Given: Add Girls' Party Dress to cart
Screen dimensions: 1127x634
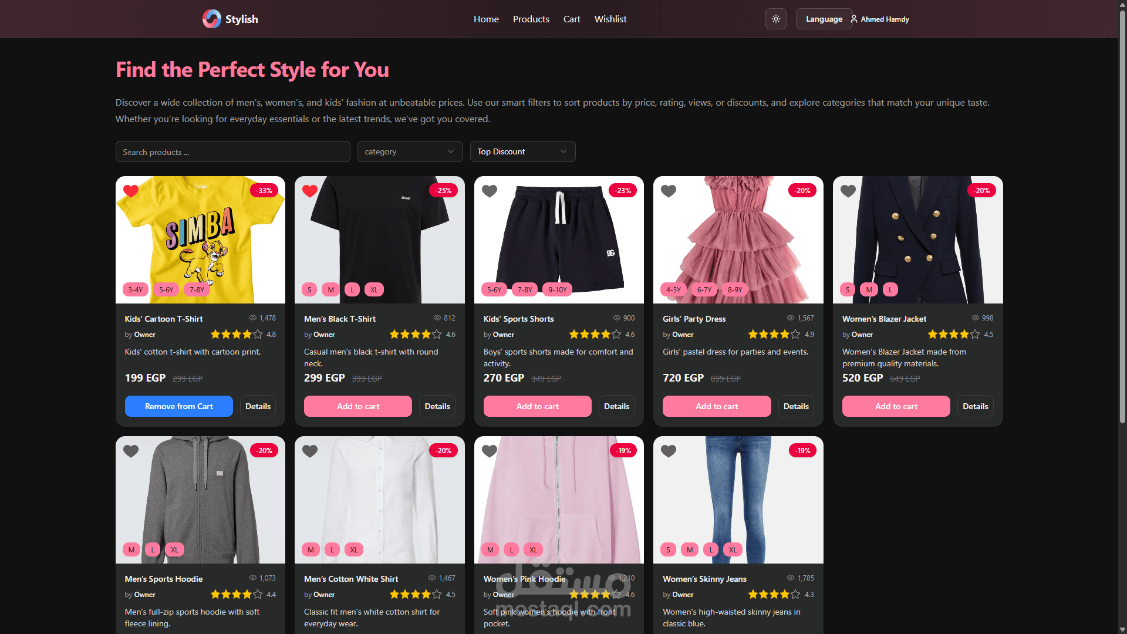Looking at the screenshot, I should pos(717,406).
